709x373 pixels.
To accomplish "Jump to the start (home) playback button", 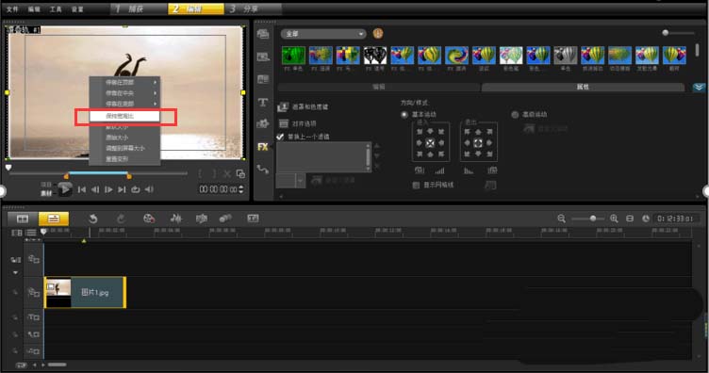I will (x=82, y=189).
